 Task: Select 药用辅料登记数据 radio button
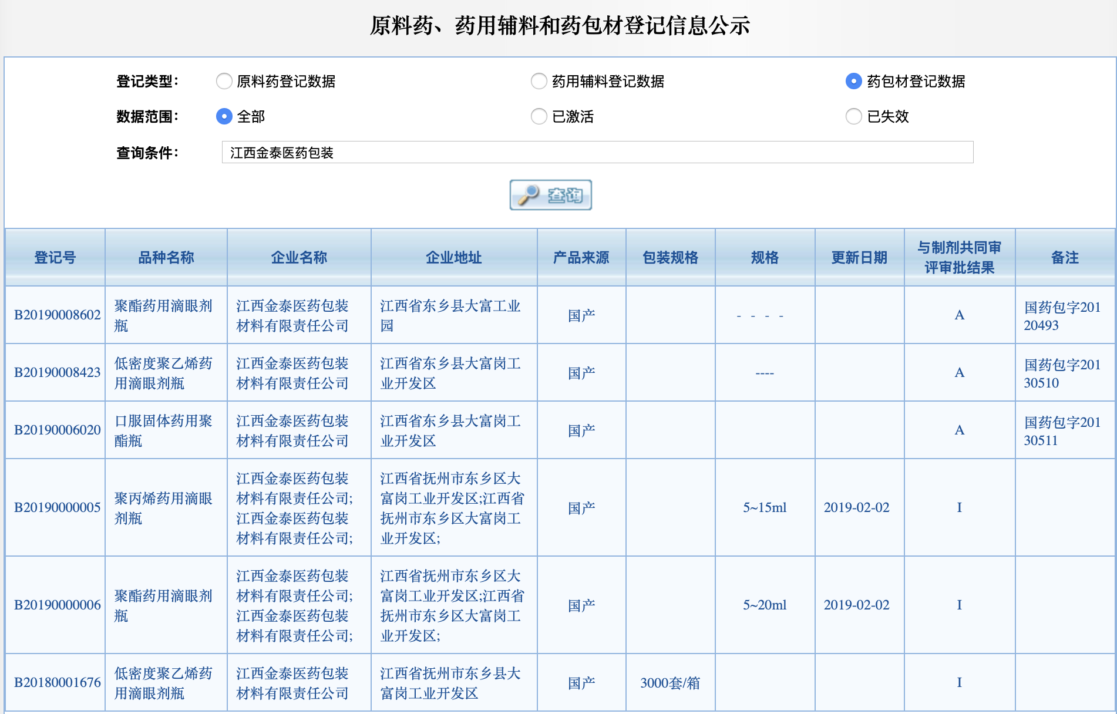[539, 81]
